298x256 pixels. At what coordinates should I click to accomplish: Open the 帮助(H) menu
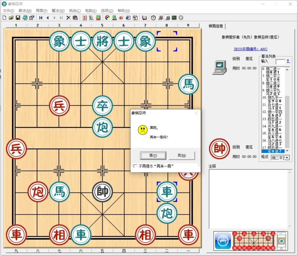pyautogui.click(x=123, y=11)
